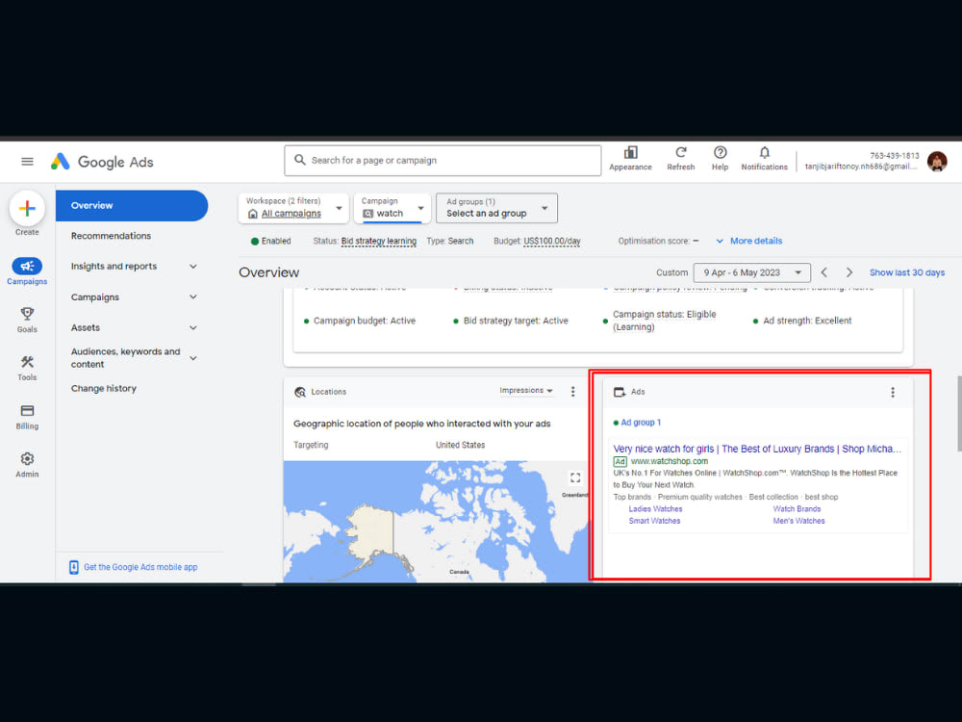Focus the search page or campaign field
962x722 pixels.
pos(443,160)
